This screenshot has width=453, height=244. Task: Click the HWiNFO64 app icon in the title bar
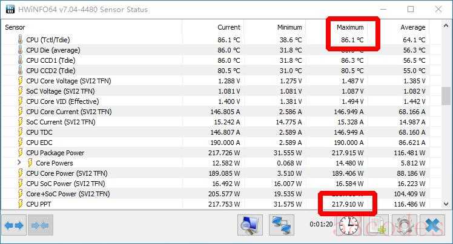tap(10, 9)
